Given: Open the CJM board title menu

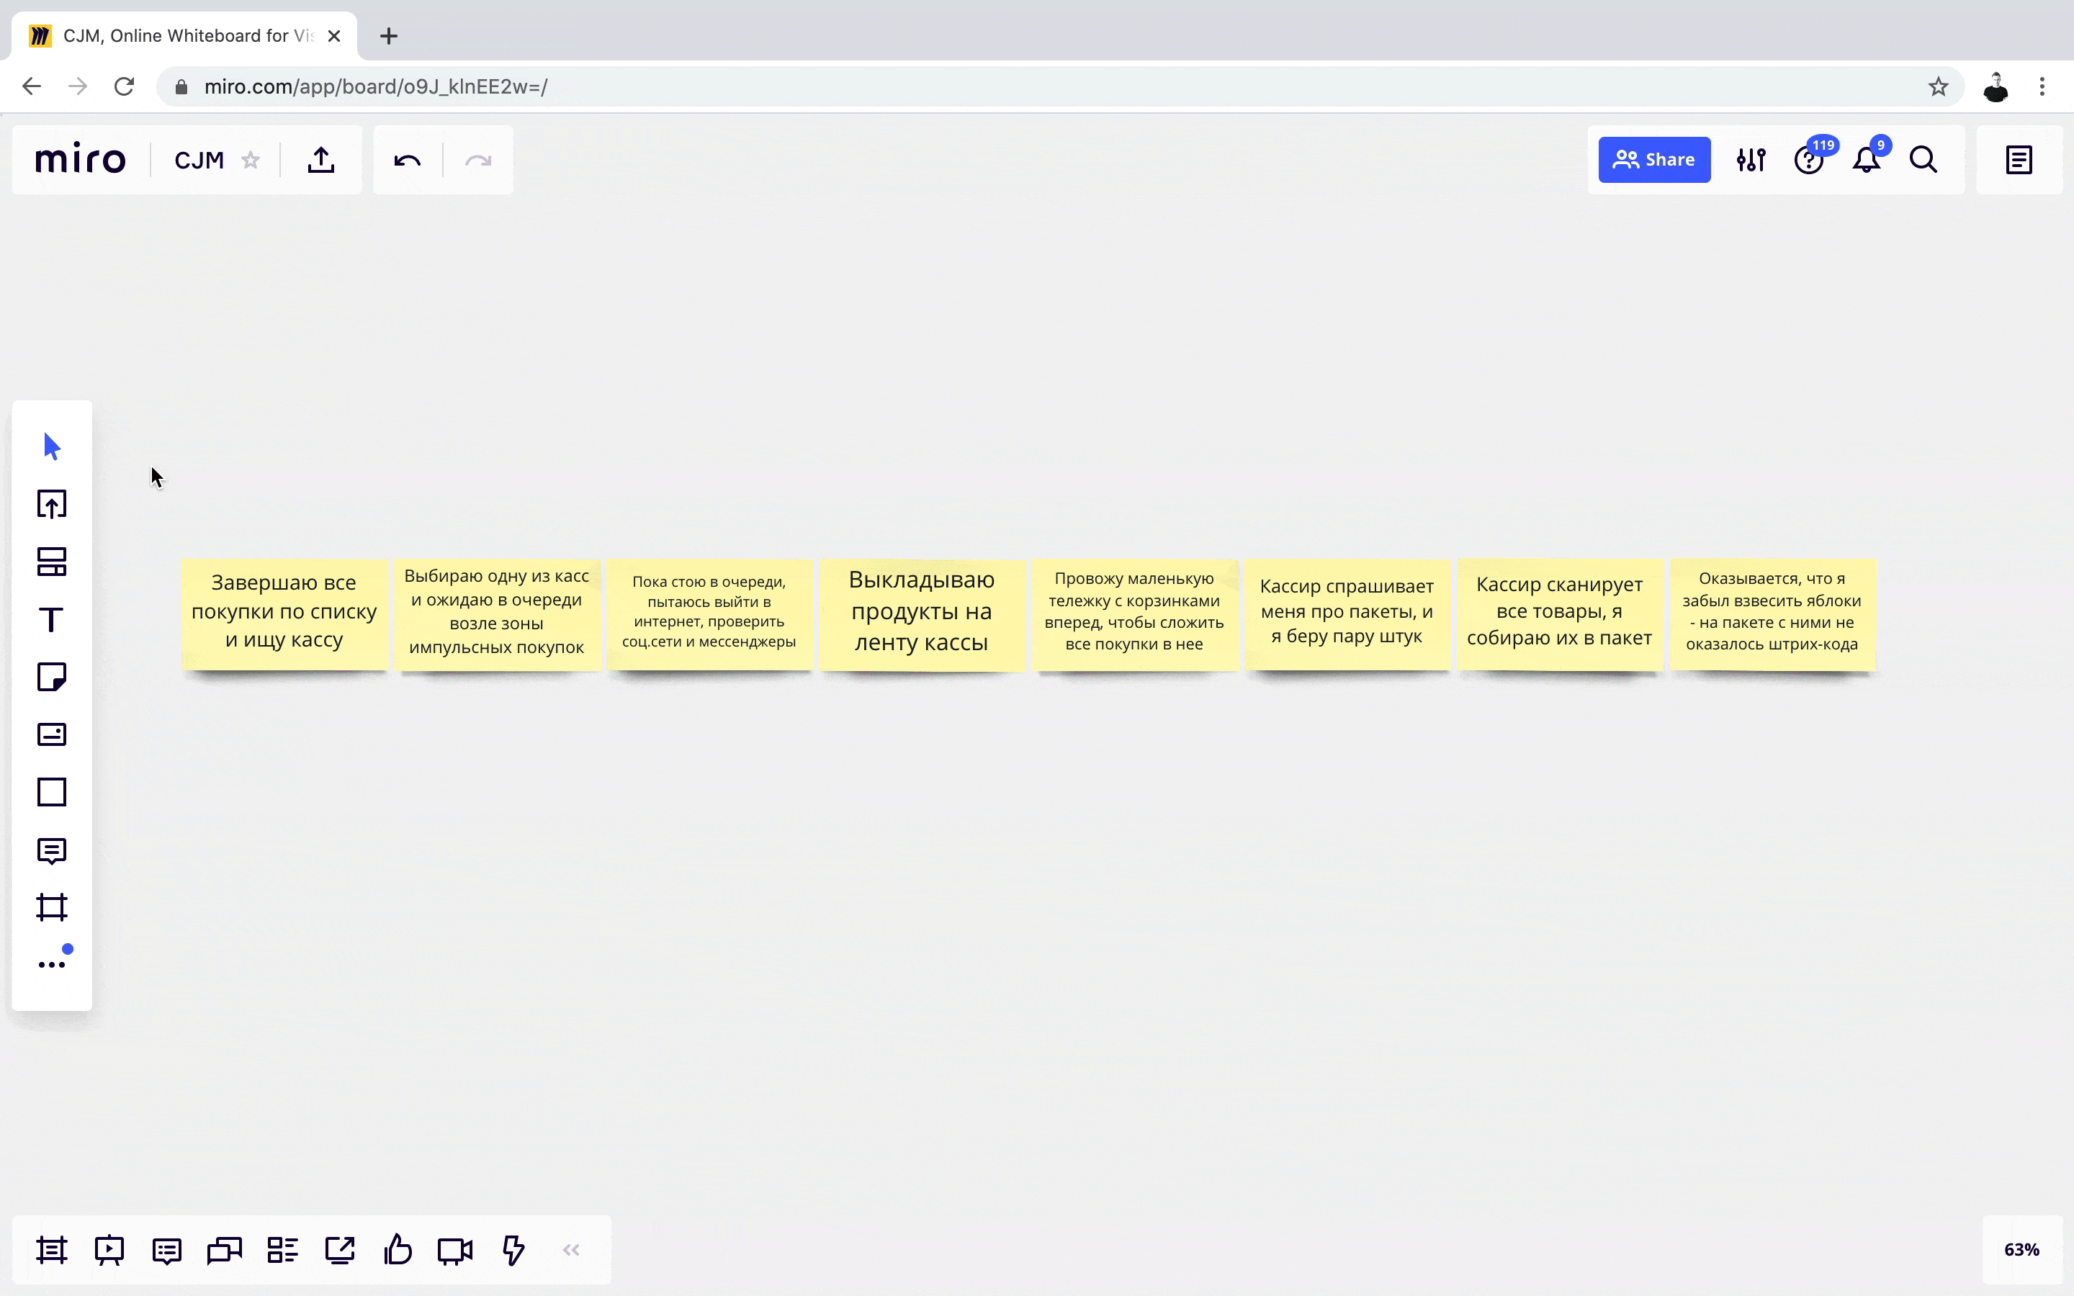Looking at the screenshot, I should tap(199, 161).
